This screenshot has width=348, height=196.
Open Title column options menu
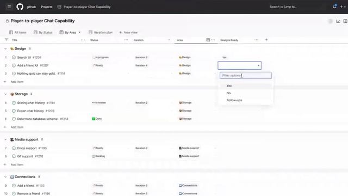(x=83, y=40)
